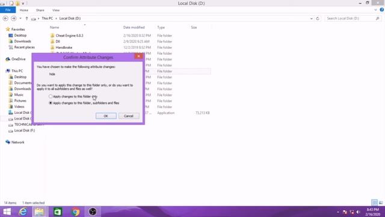Cancel the Confirm Attribute Changes dialog
This screenshot has width=385, height=217.
[x=129, y=116]
